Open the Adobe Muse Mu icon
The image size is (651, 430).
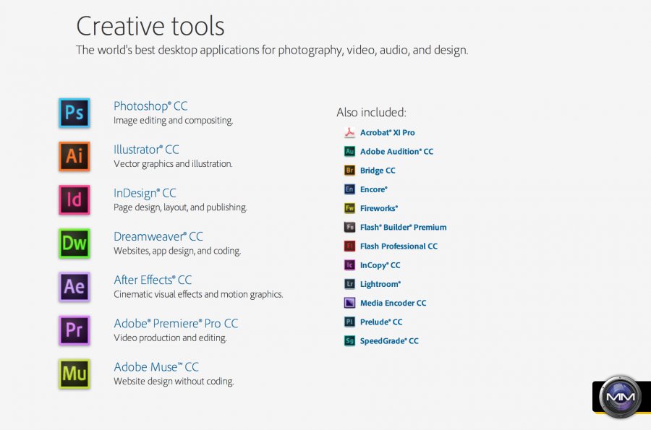[x=74, y=374]
